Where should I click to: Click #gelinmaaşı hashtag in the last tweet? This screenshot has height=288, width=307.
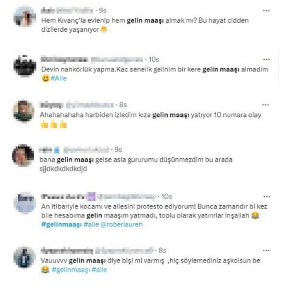71,270
